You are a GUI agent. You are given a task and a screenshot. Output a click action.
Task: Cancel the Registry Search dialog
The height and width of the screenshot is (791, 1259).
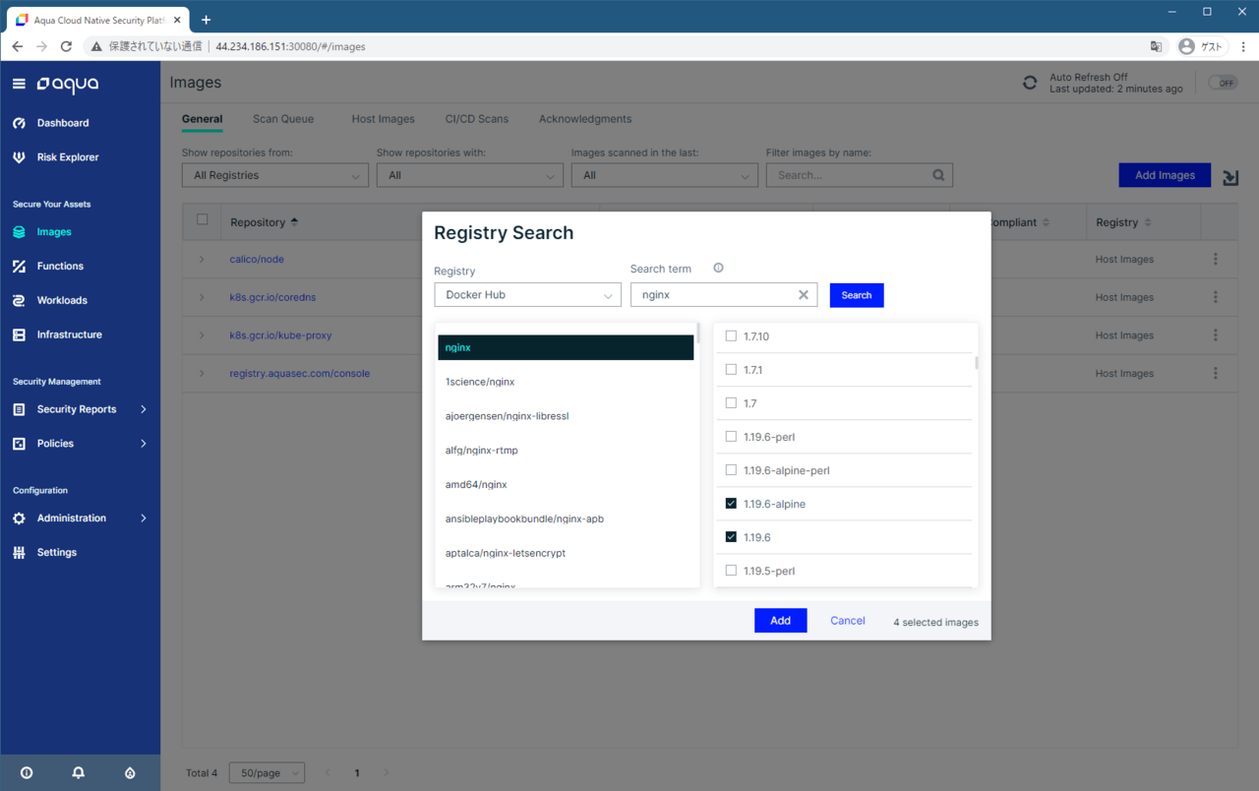[848, 621]
